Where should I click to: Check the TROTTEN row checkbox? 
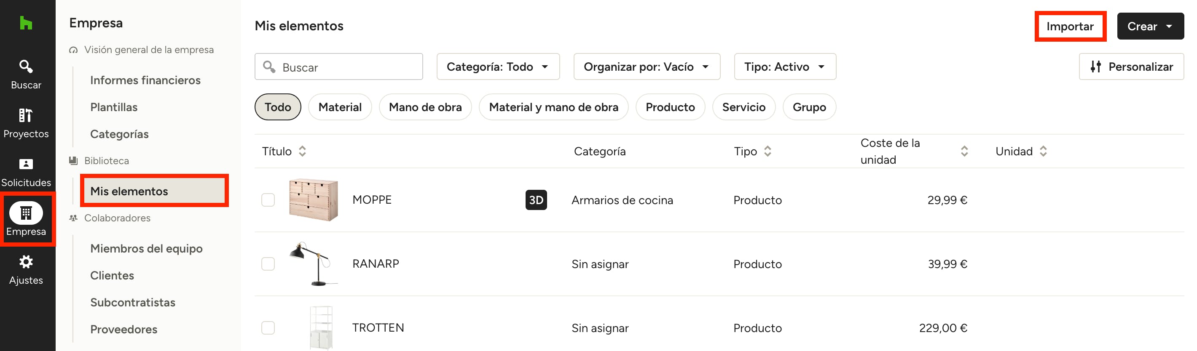[268, 328]
